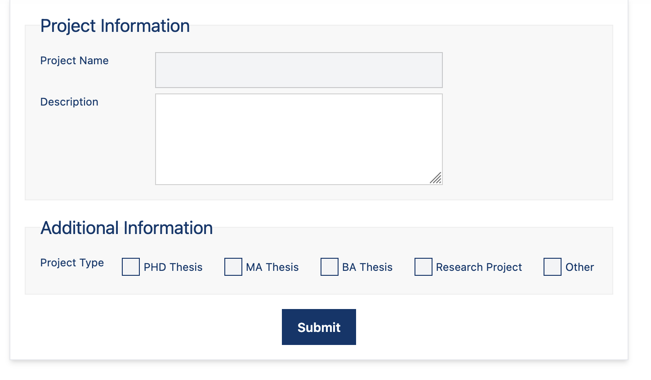Grab the Description box resize handle
This screenshot has width=651, height=380.
pyautogui.click(x=436, y=178)
